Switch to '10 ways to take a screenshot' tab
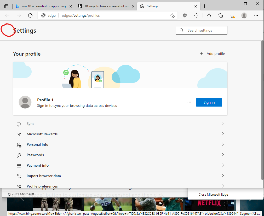 coord(106,6)
